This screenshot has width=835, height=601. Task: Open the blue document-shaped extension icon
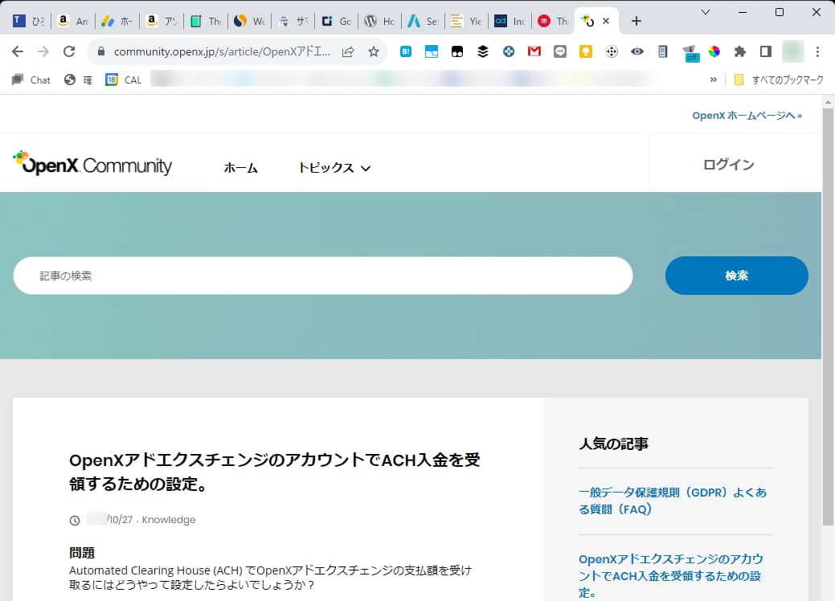click(x=662, y=51)
